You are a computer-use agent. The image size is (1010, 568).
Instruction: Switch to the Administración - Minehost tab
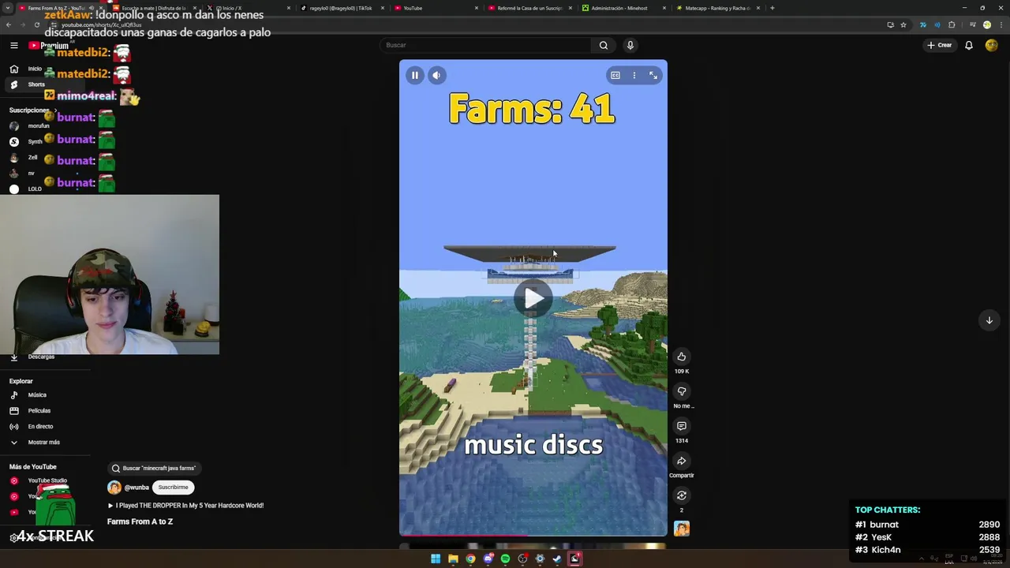tap(623, 8)
